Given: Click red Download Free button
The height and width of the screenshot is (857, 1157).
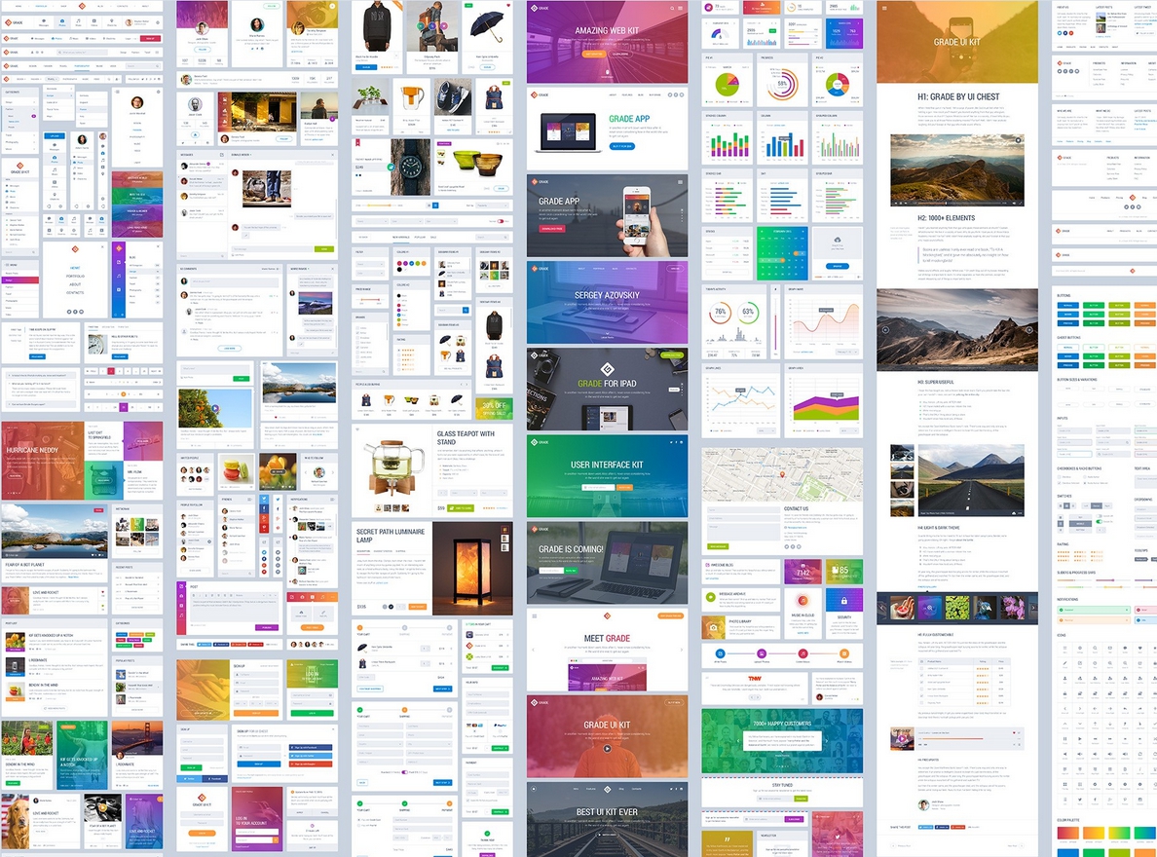Looking at the screenshot, I should 551,229.
